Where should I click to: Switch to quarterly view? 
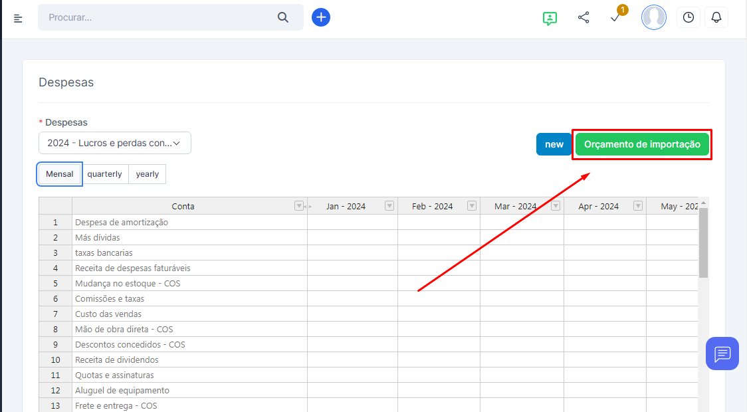coord(104,174)
